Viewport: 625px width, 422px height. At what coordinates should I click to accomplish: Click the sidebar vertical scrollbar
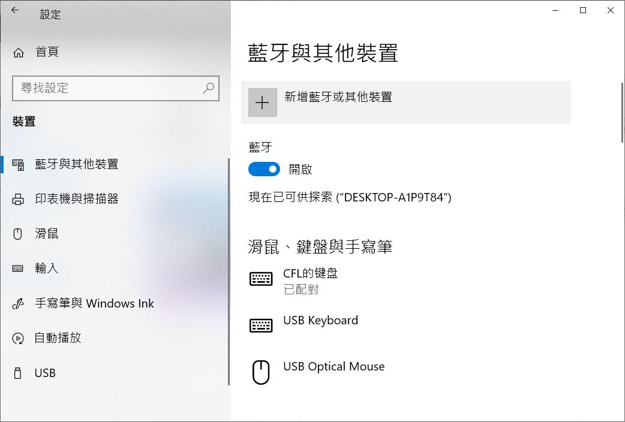pos(229,272)
